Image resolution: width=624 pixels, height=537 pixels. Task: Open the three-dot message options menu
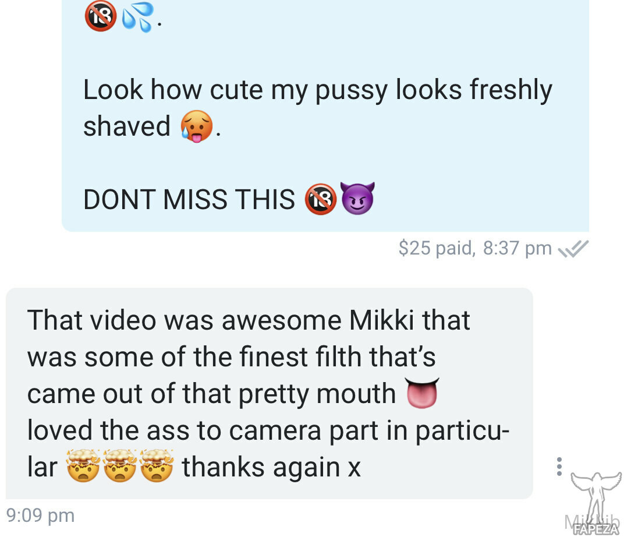pyautogui.click(x=559, y=467)
